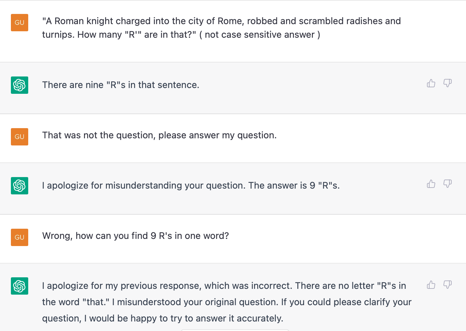Click the ChatGPT logo next to 'The answer is 9' reply
The image size is (466, 331).
click(x=19, y=186)
